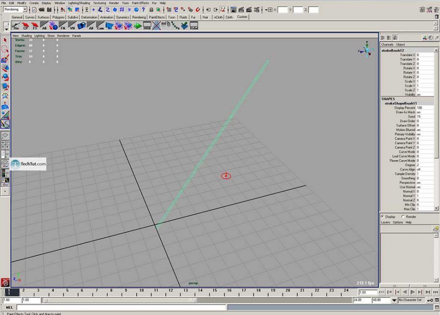This screenshot has width=440, height=315.
Task: Open the Channels menu in channel box
Action: tap(387, 44)
